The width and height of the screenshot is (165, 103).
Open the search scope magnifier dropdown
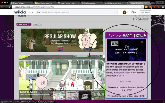tap(38, 12)
